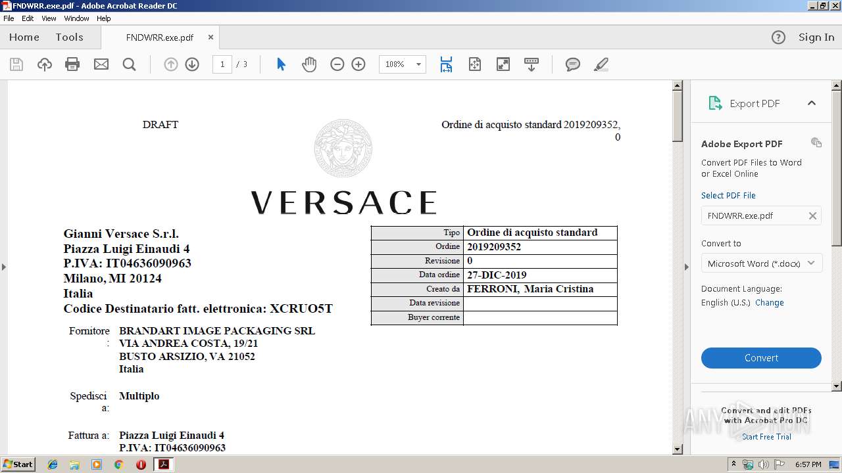Click document scrollbar down arrow

pos(678,449)
